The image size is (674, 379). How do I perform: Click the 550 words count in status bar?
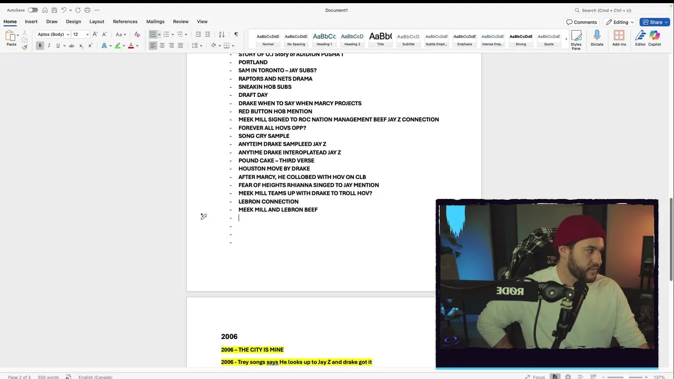(48, 377)
